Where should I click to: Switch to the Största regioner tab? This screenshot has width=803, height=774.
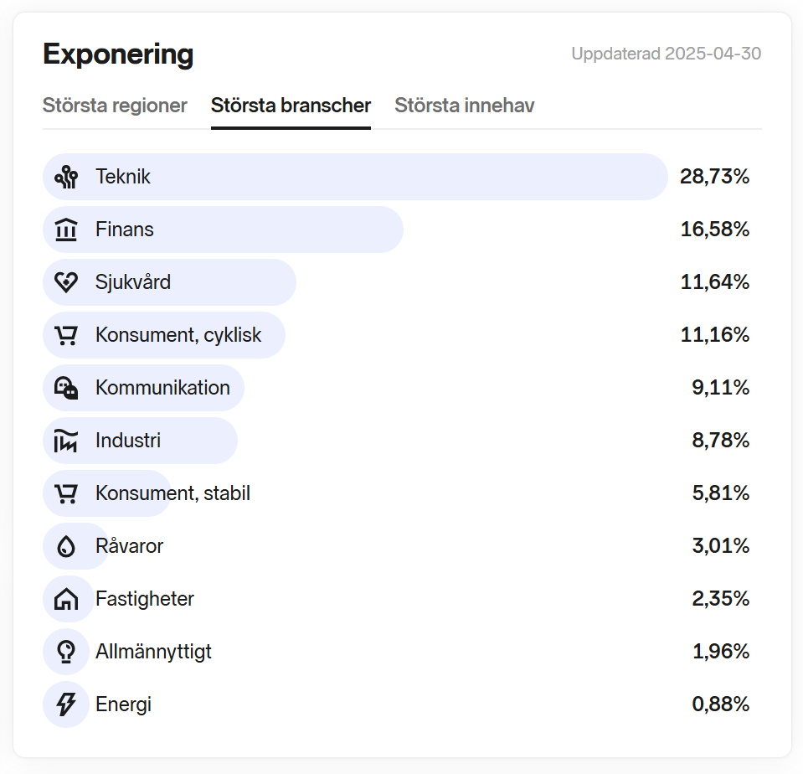[x=115, y=106]
